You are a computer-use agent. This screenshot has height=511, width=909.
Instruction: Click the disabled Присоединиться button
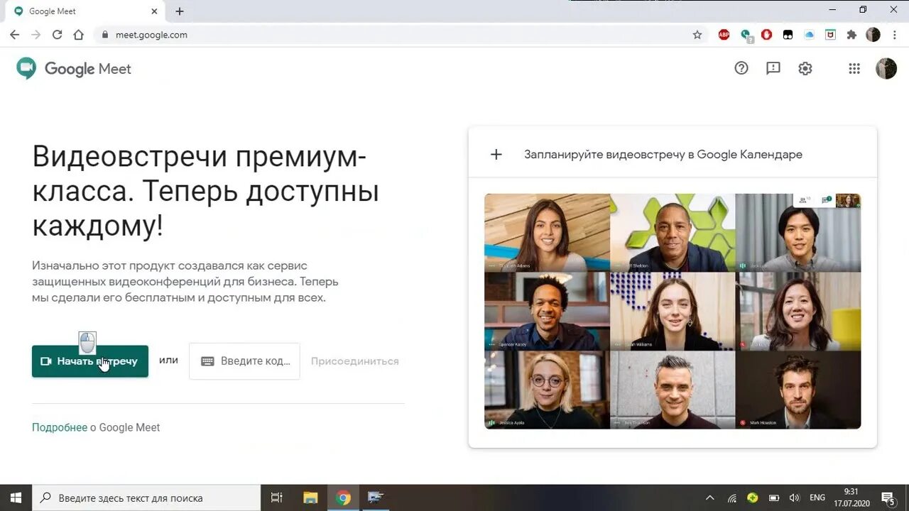pos(354,361)
